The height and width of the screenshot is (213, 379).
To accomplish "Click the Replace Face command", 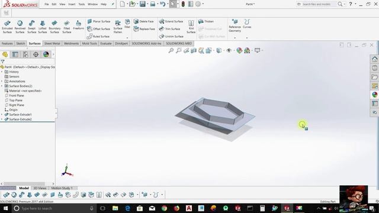I will (144, 29).
